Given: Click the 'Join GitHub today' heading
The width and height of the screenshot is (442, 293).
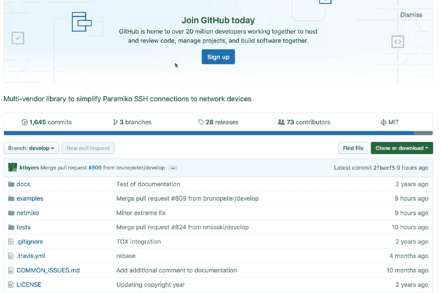Looking at the screenshot, I should [x=218, y=20].
